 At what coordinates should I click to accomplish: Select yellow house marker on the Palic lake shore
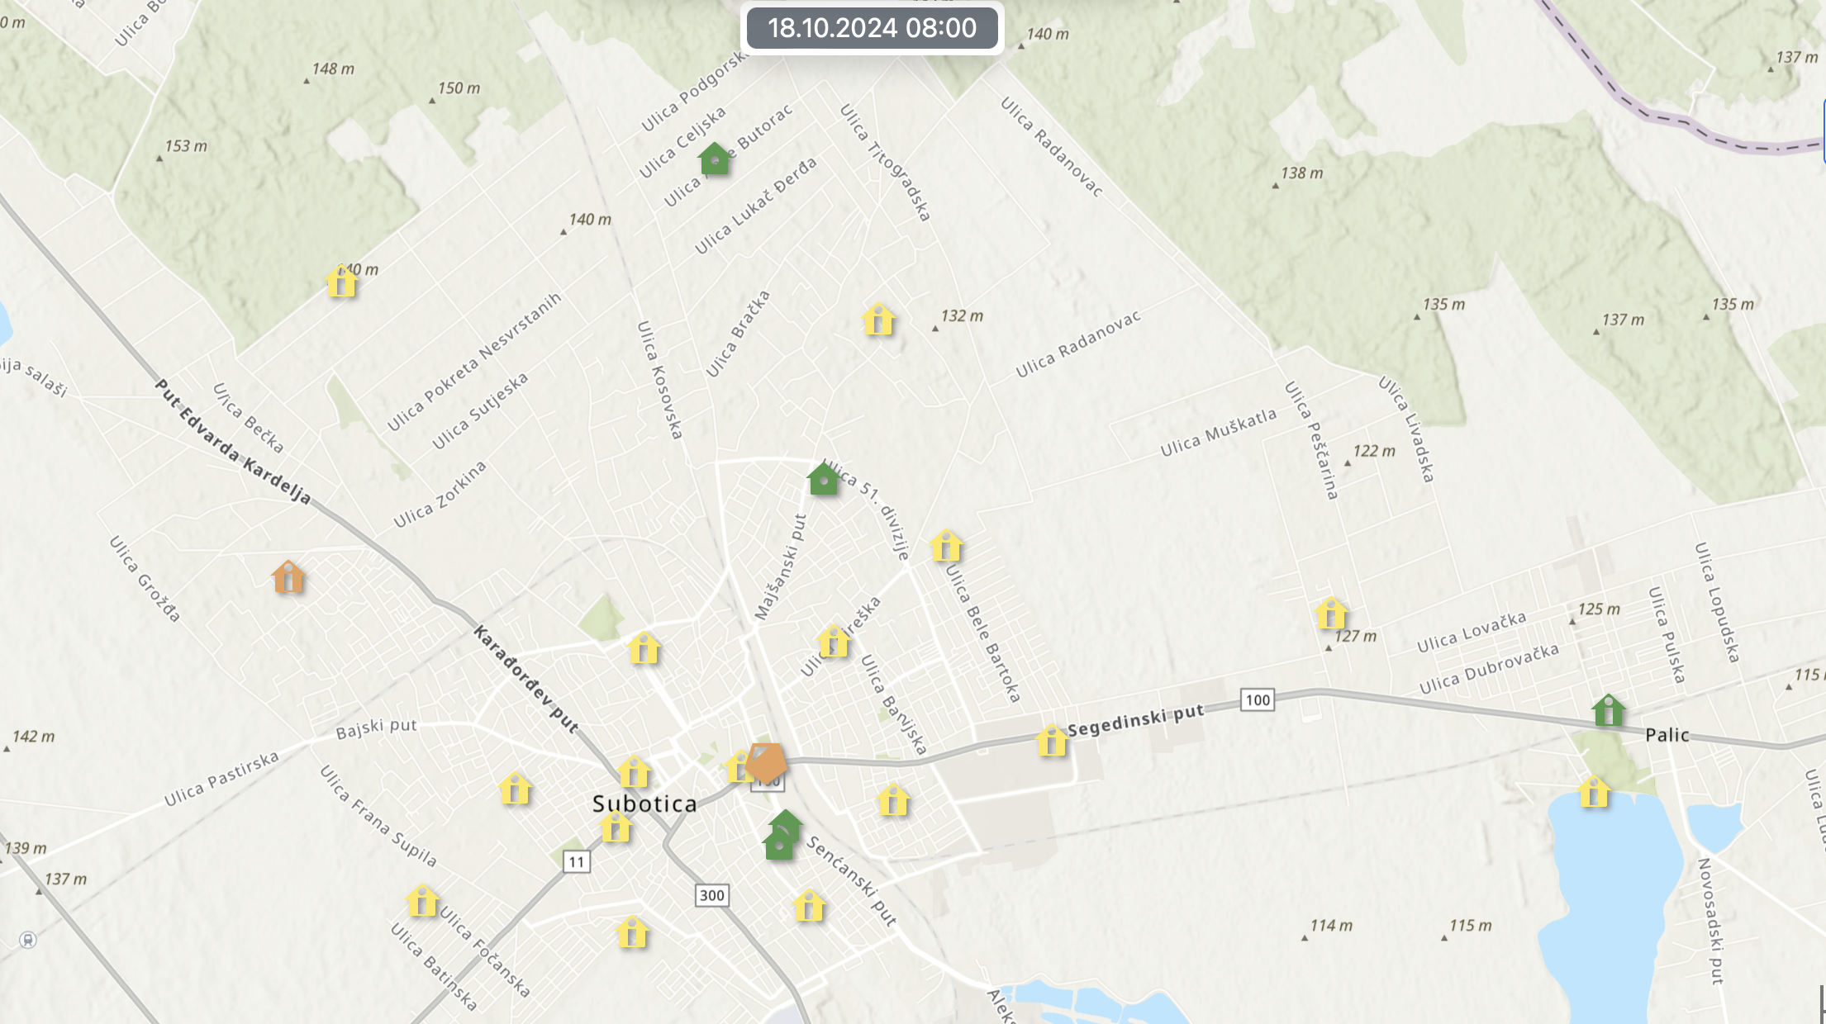pos(1594,792)
